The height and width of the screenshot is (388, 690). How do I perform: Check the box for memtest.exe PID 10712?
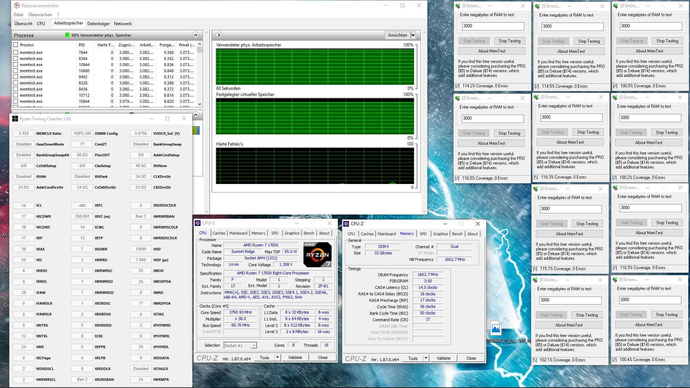15,95
